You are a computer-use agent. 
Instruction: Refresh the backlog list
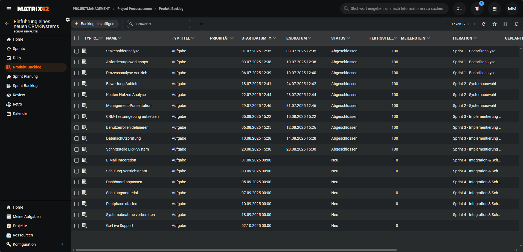(484, 24)
